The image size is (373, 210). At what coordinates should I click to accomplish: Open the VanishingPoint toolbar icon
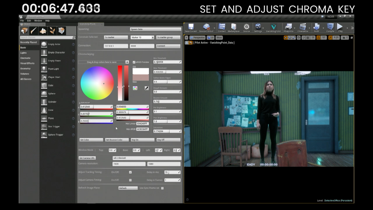pos(273,27)
